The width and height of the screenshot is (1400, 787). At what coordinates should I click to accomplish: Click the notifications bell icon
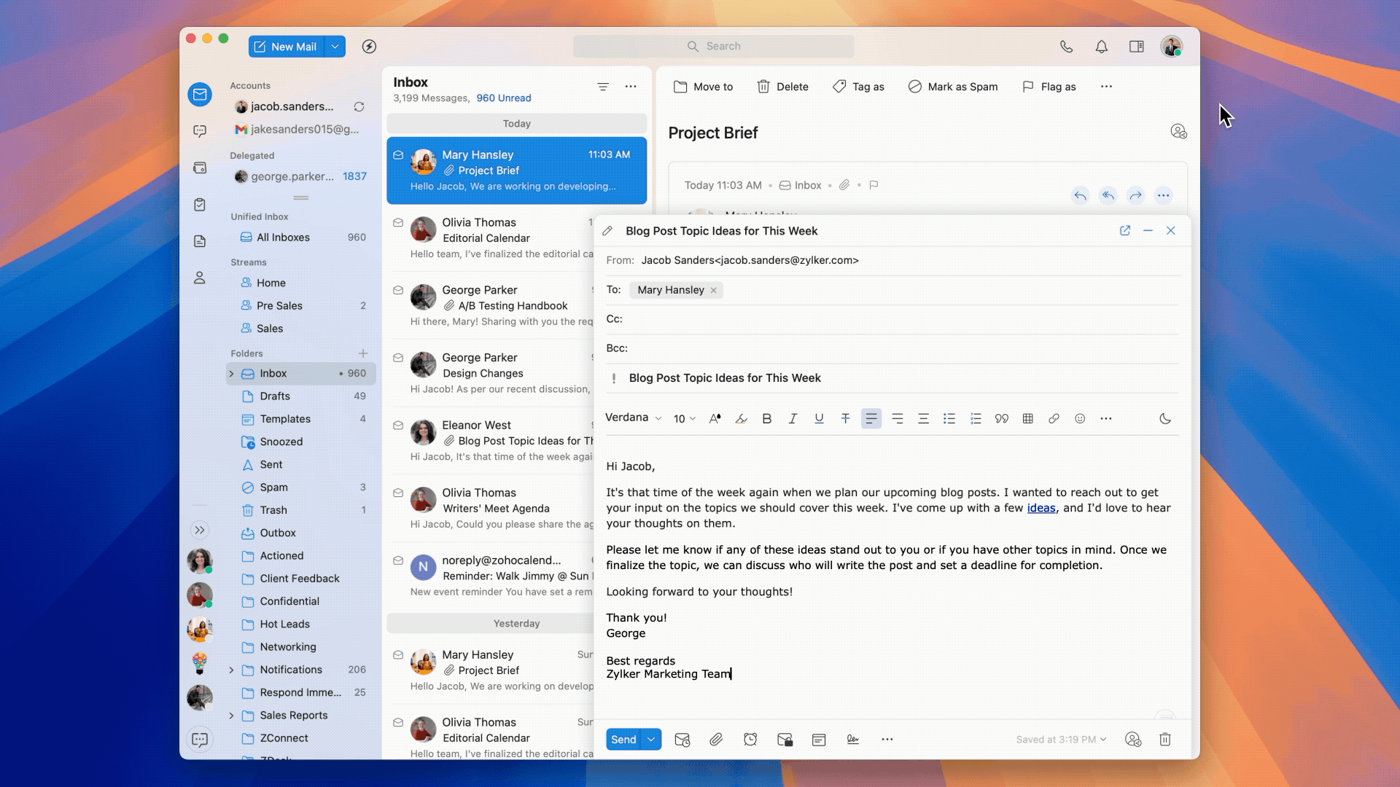(1101, 47)
